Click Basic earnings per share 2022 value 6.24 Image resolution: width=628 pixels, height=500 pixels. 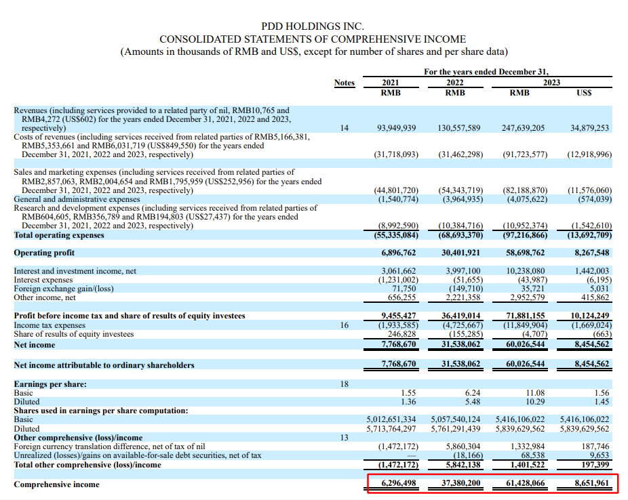click(473, 393)
